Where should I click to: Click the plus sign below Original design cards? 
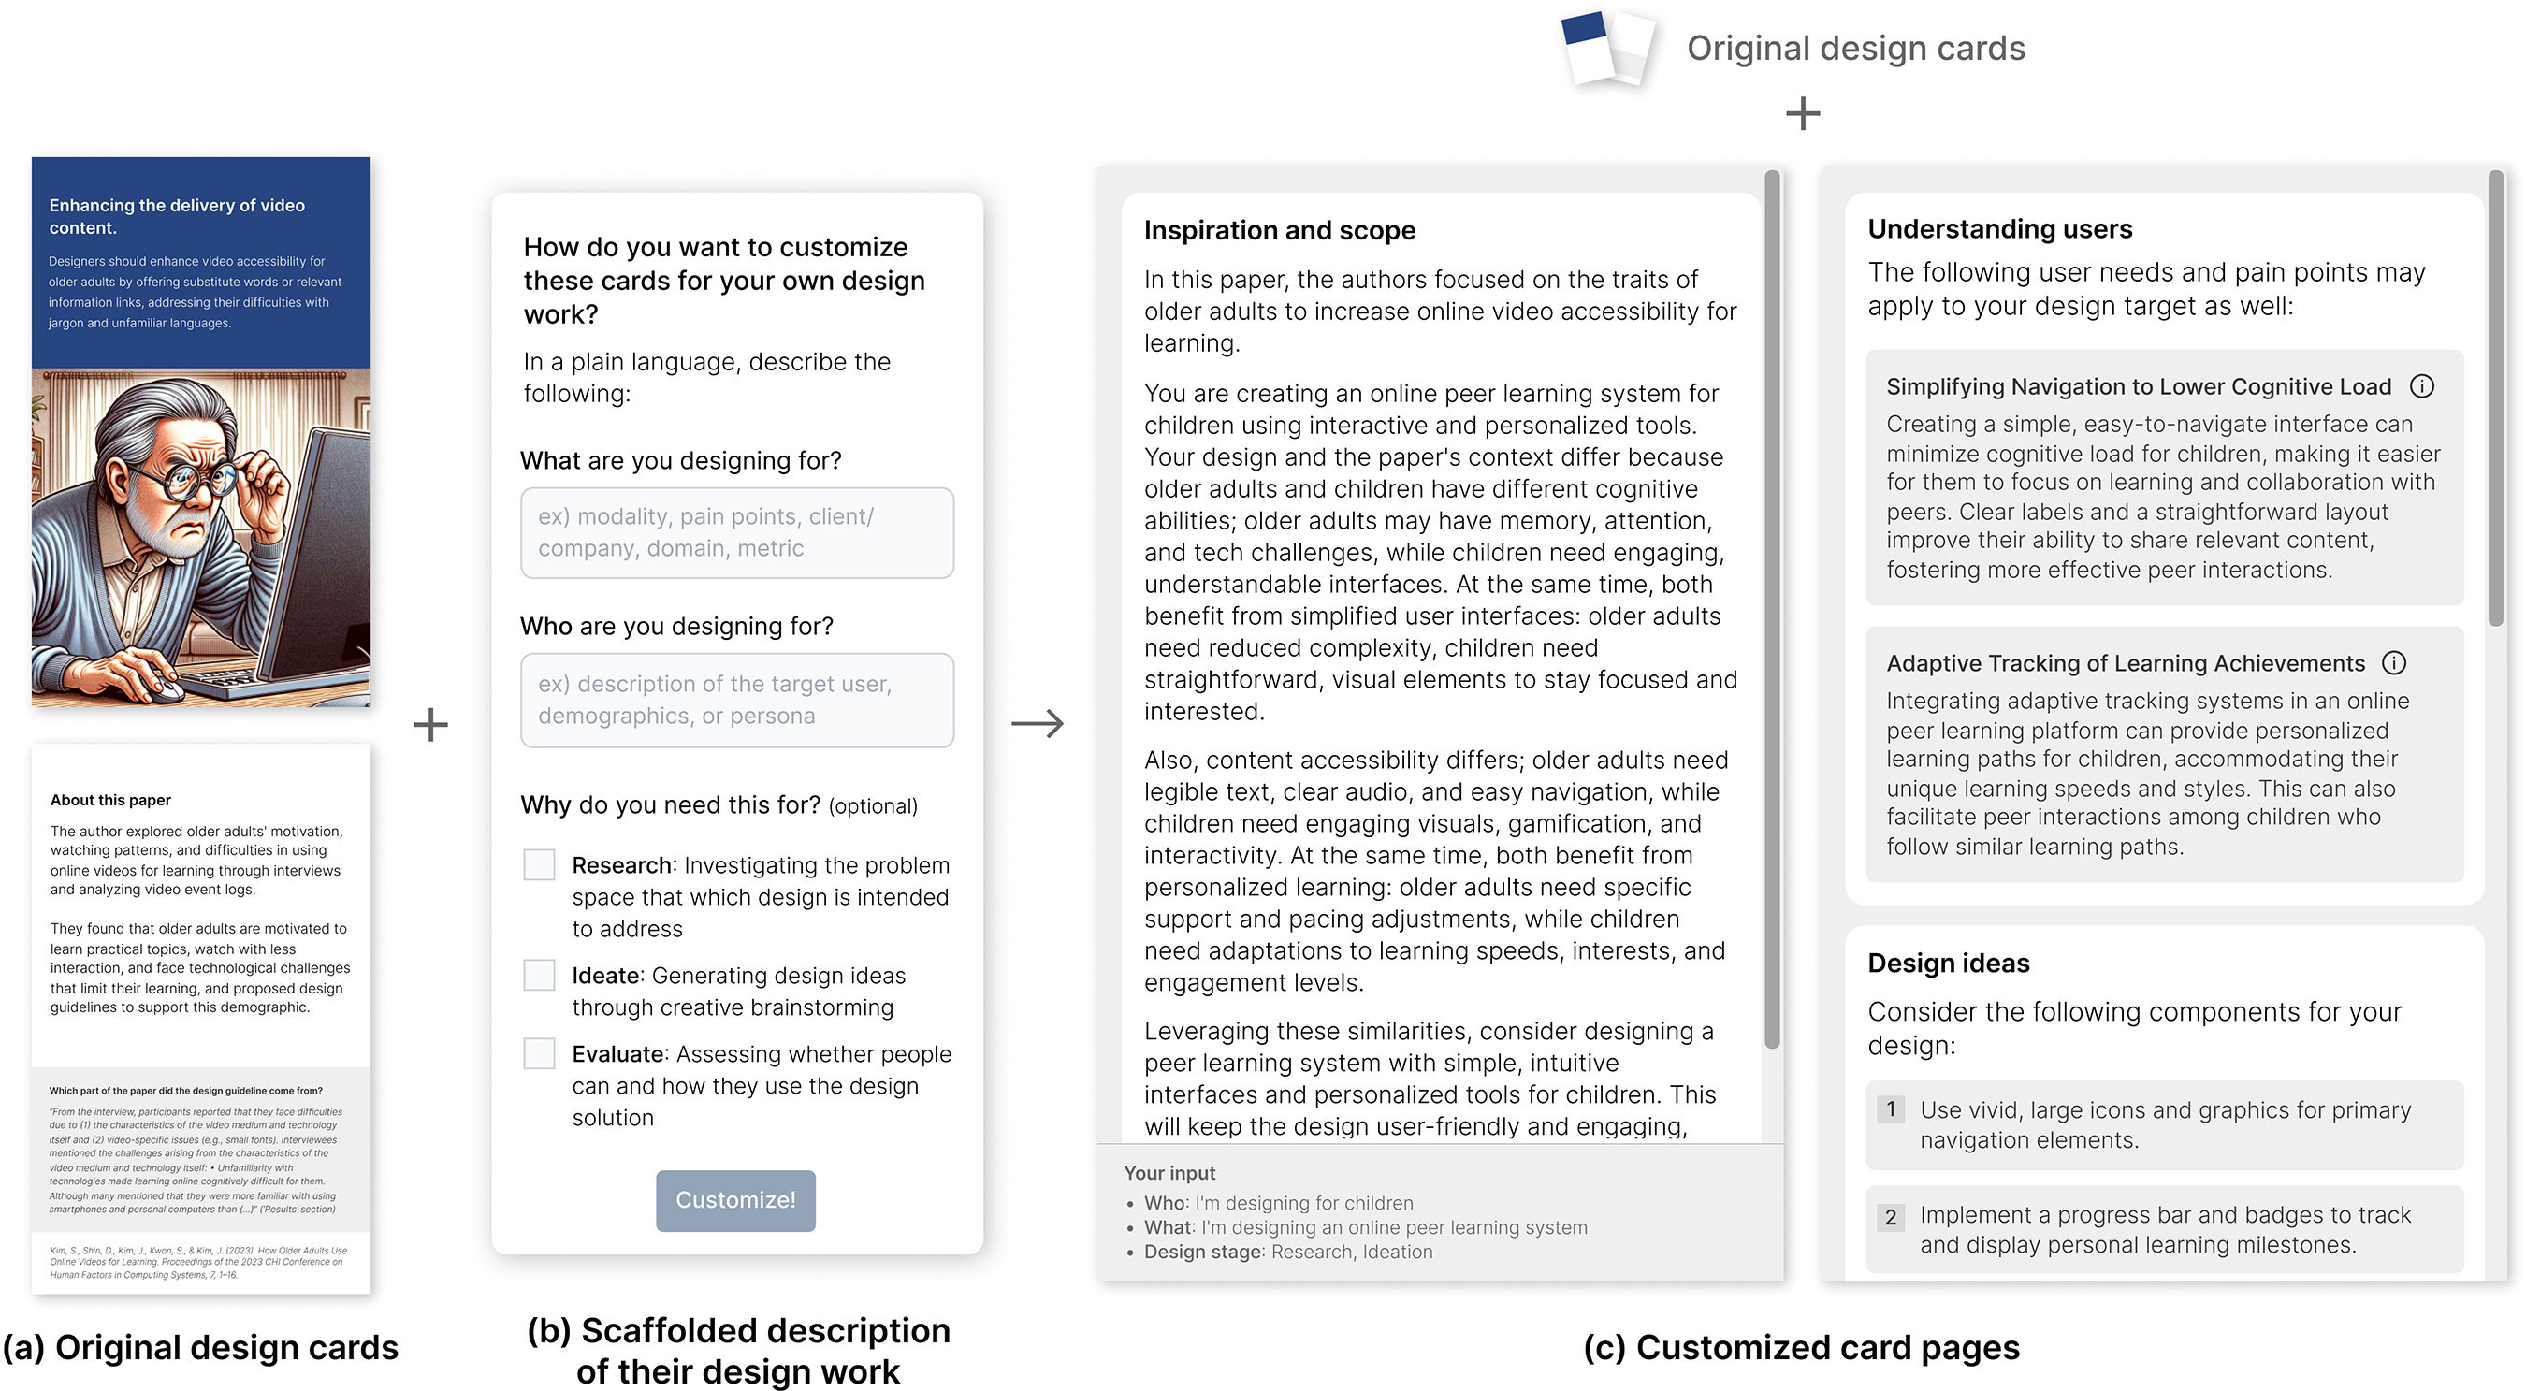tap(1802, 114)
